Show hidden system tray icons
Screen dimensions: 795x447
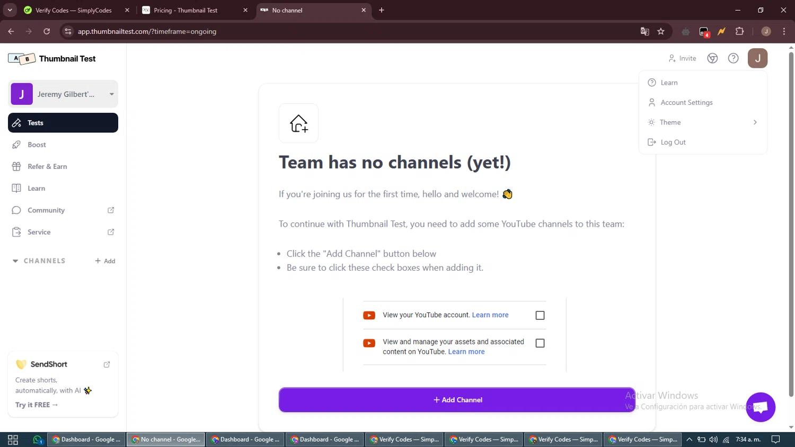click(689, 440)
